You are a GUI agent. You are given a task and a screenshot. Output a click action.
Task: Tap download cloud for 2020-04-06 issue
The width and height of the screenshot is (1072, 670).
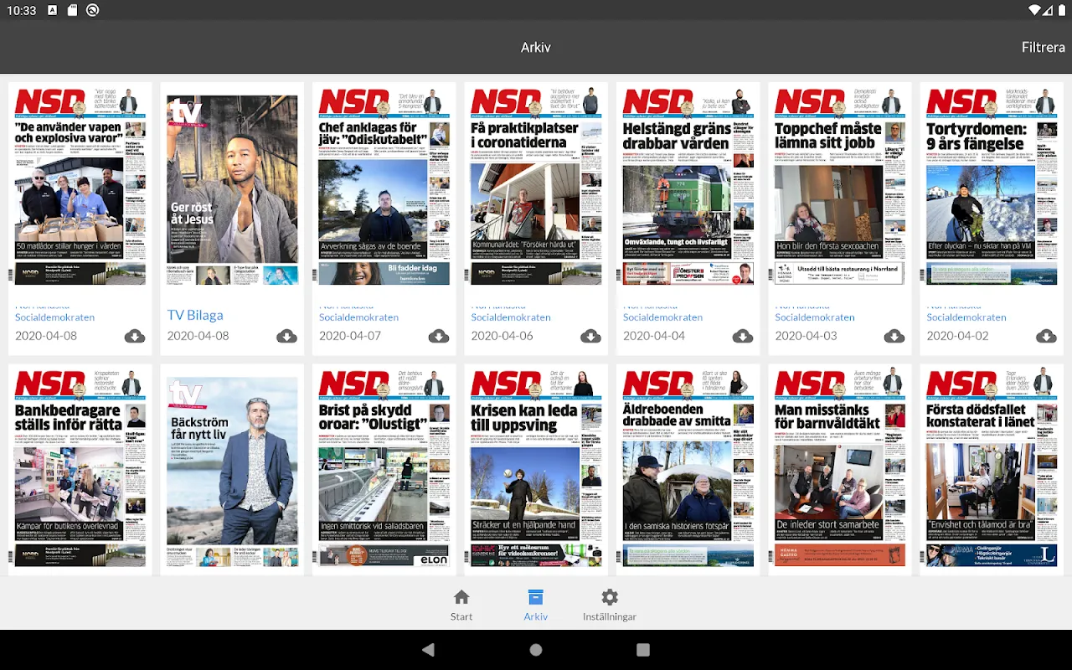tap(590, 337)
